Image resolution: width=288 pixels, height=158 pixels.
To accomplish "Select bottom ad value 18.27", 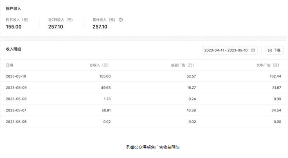I will [191, 88].
